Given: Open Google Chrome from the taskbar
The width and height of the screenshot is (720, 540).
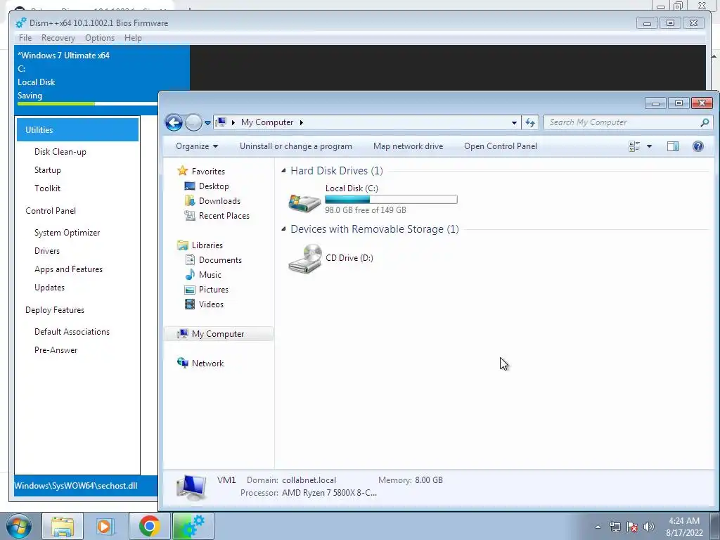Looking at the screenshot, I should [149, 526].
